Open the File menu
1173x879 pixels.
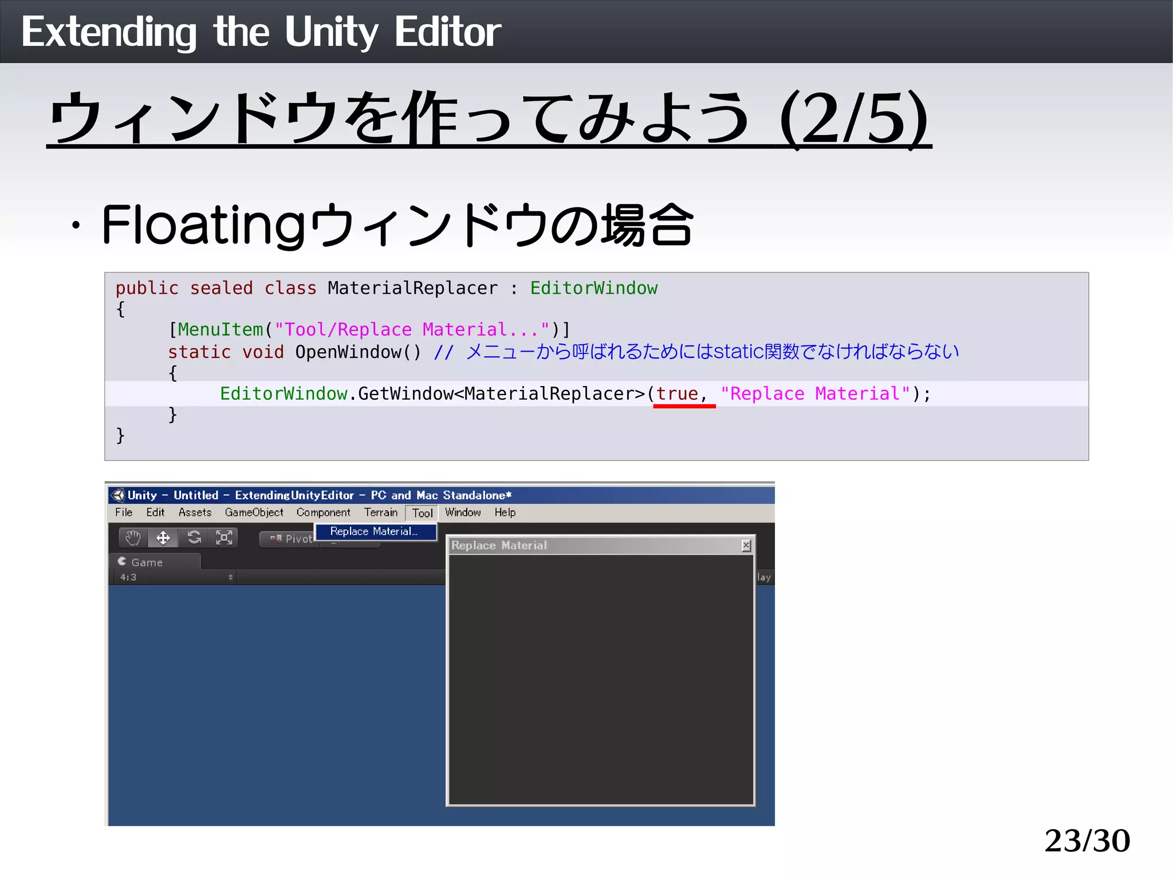[x=124, y=513]
